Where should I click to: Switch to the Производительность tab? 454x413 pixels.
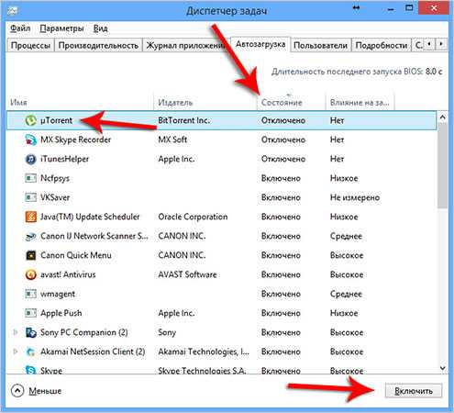pyautogui.click(x=98, y=45)
